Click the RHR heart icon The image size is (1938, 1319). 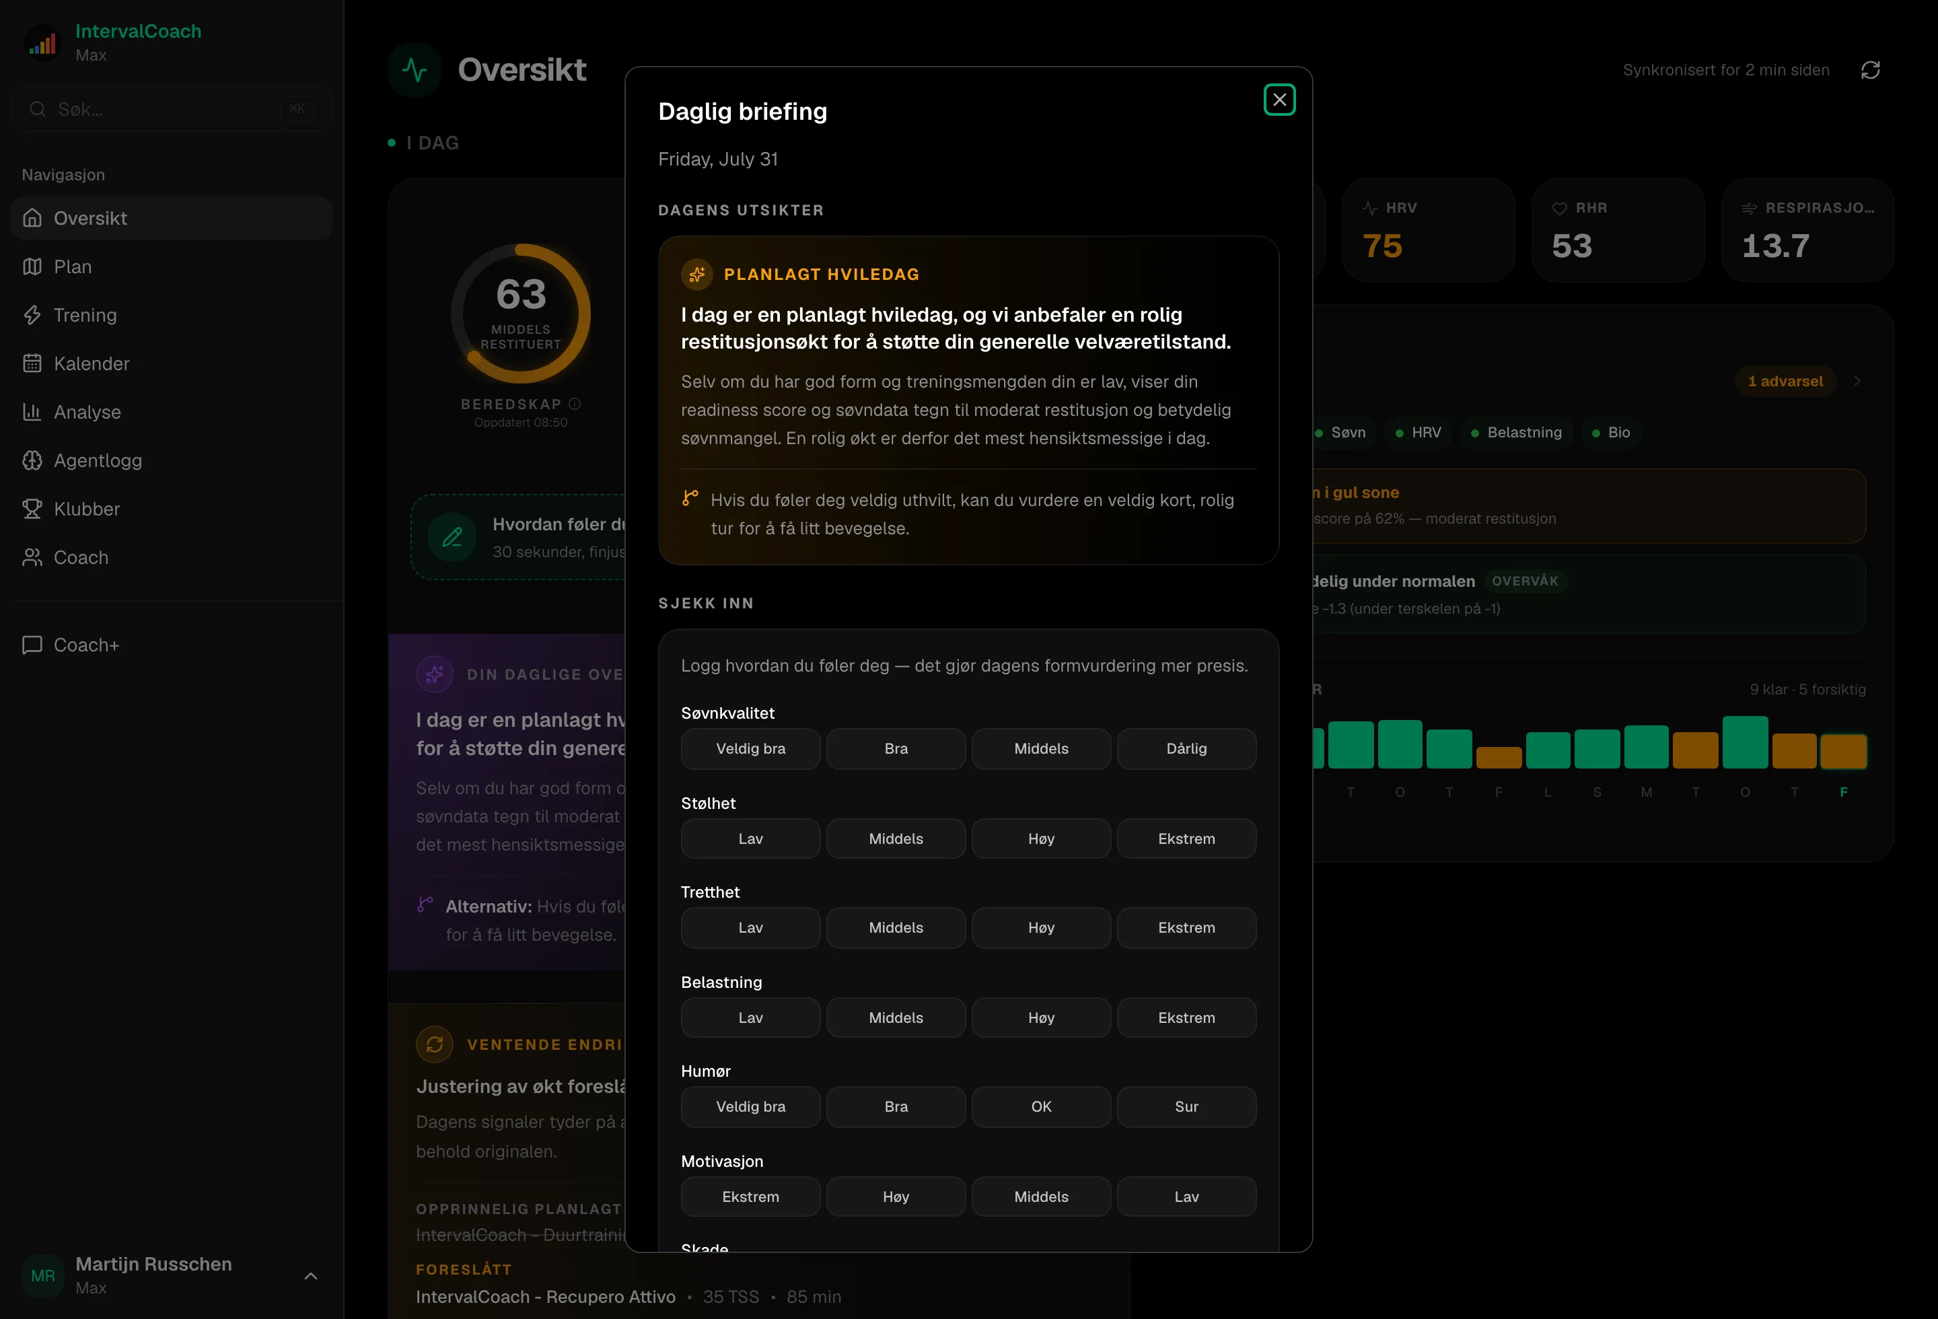[1559, 209]
